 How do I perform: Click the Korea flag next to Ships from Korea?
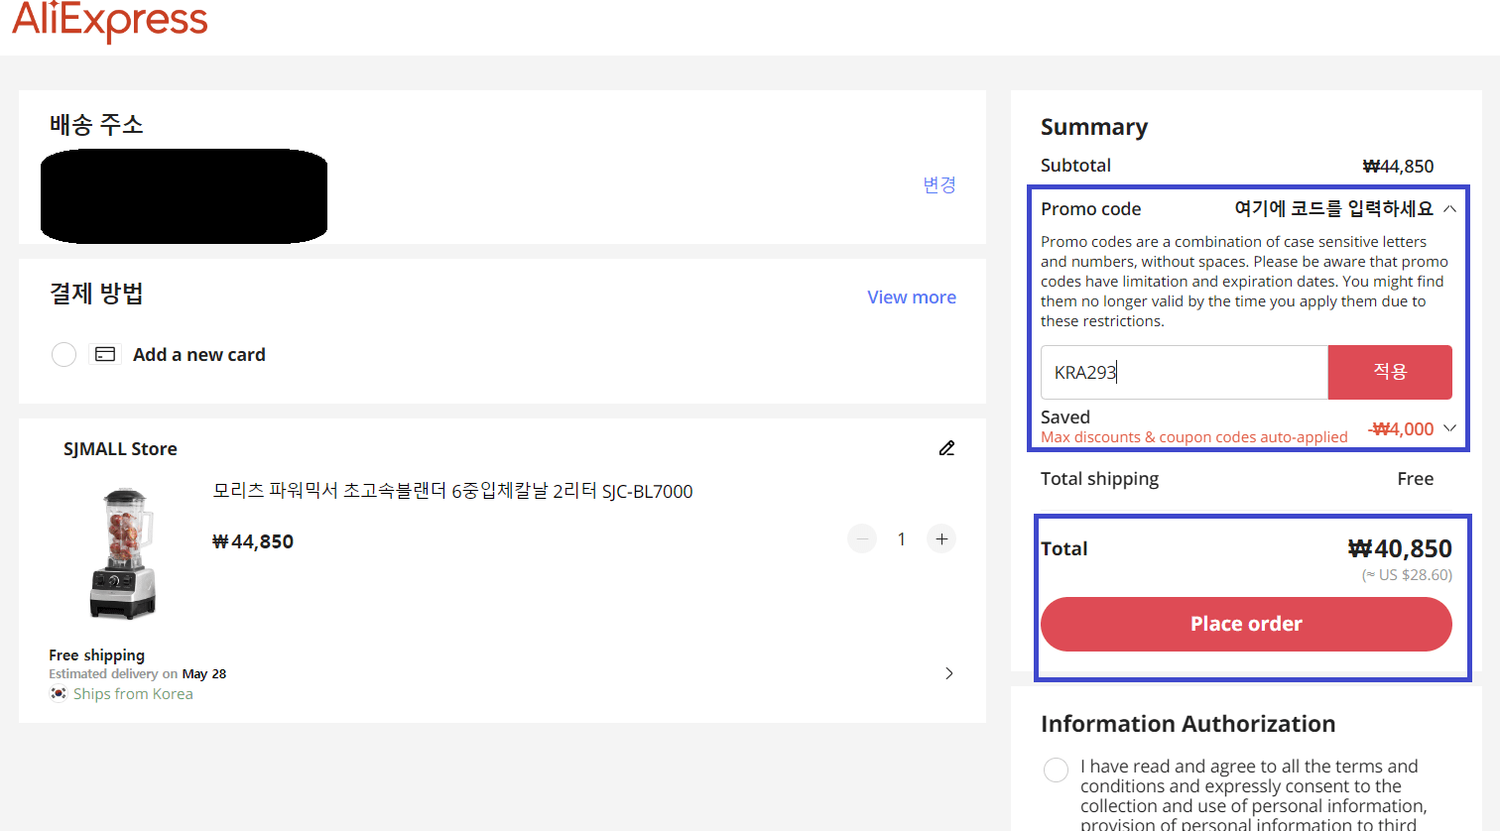(59, 693)
